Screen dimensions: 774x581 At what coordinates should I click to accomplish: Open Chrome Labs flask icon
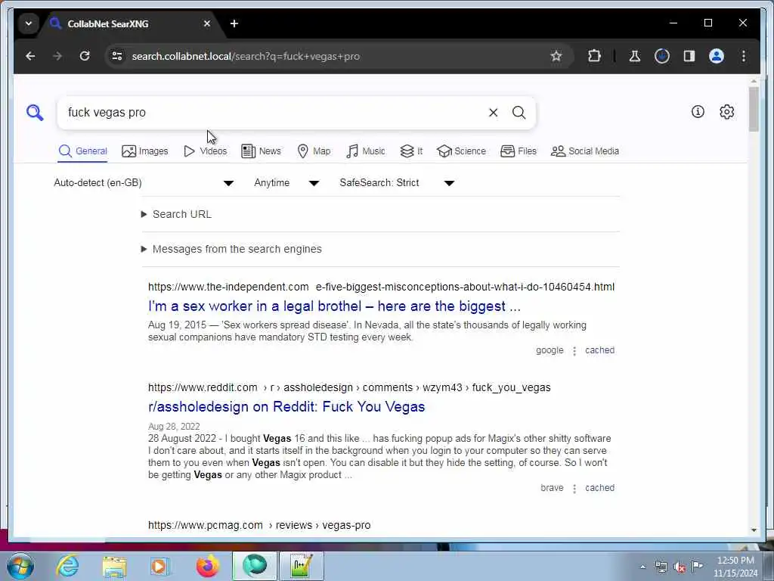point(635,56)
